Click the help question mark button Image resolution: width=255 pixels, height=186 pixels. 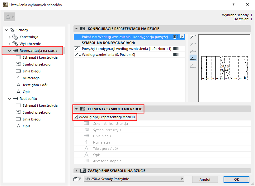(x=234, y=5)
